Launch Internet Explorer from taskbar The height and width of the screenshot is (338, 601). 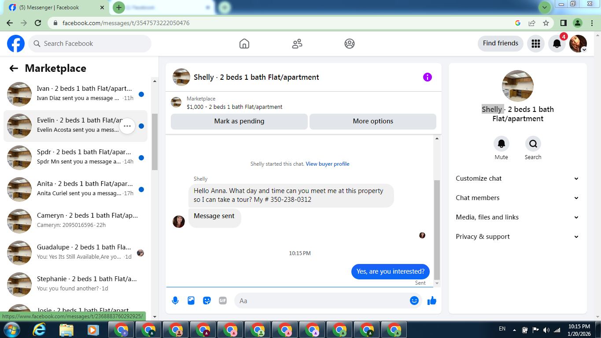click(39, 330)
